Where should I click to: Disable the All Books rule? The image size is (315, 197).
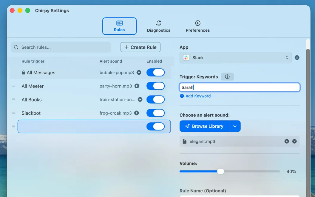point(155,99)
